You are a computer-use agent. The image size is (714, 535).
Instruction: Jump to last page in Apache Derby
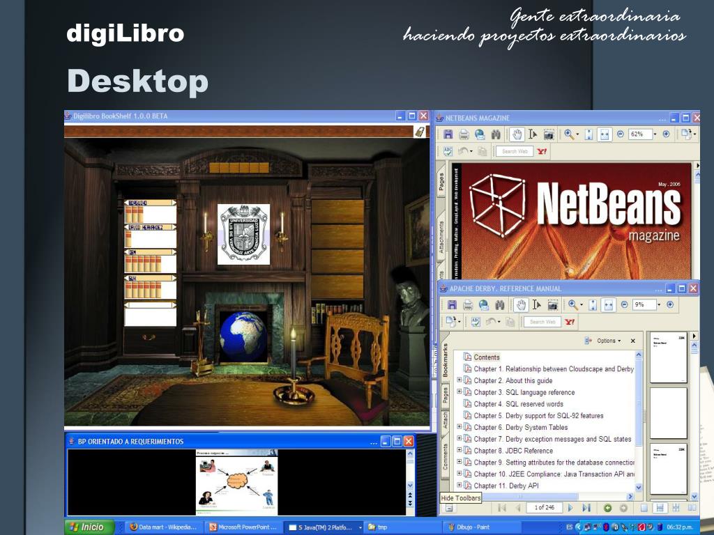pyautogui.click(x=586, y=508)
